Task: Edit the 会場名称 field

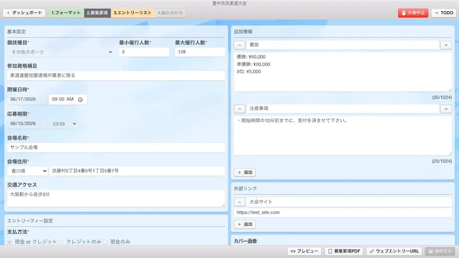Action: click(x=116, y=147)
